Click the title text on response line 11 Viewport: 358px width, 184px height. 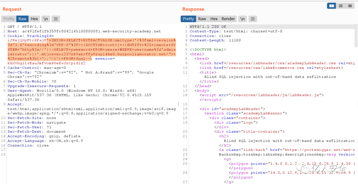[x=270, y=77]
